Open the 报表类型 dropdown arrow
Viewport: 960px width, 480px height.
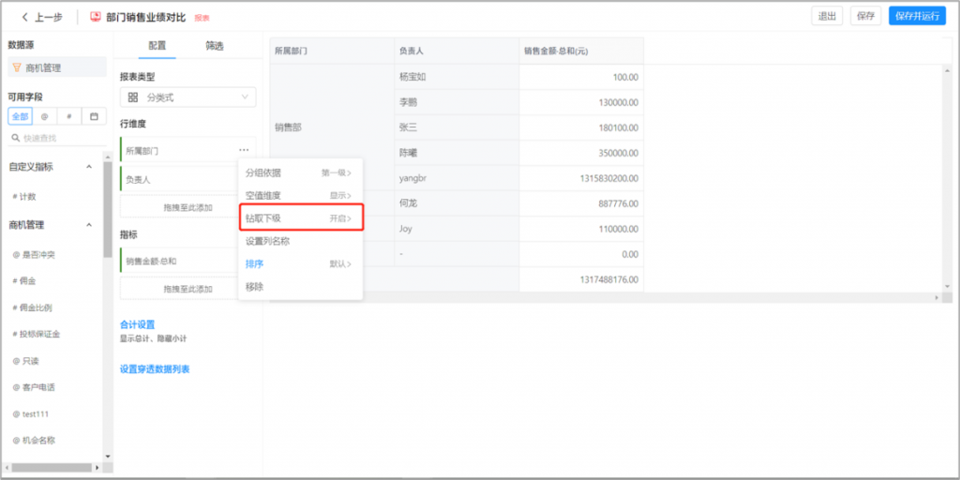(246, 97)
